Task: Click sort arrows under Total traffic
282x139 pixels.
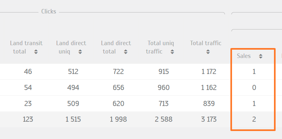Action: tap(208, 52)
